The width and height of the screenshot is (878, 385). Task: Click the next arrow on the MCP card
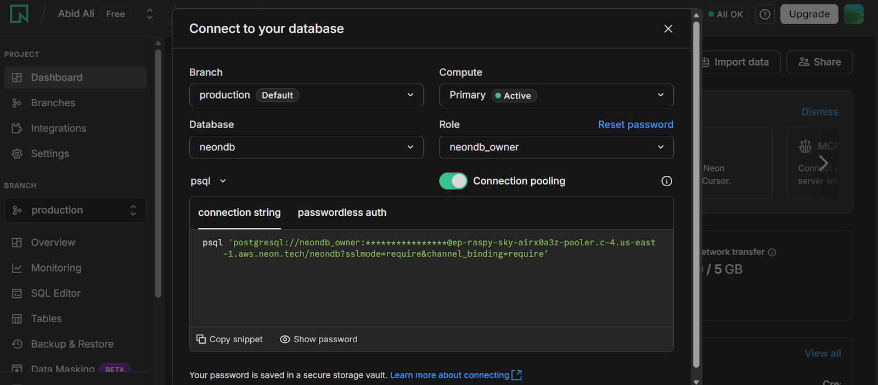coord(823,163)
